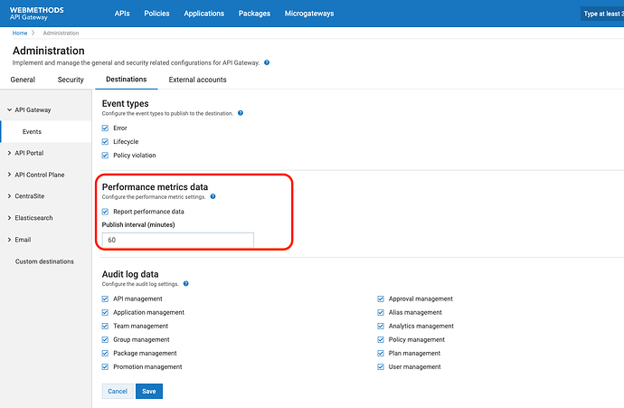Click help icon beside Administration description

click(x=267, y=63)
